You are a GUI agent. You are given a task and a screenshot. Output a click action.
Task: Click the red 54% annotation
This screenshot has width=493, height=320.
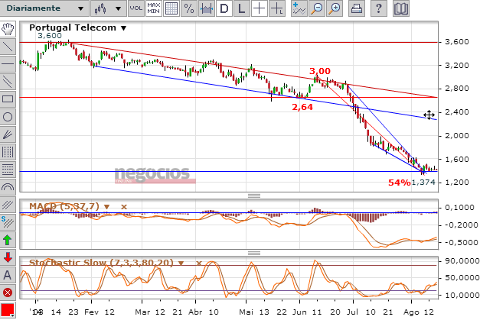click(x=400, y=183)
